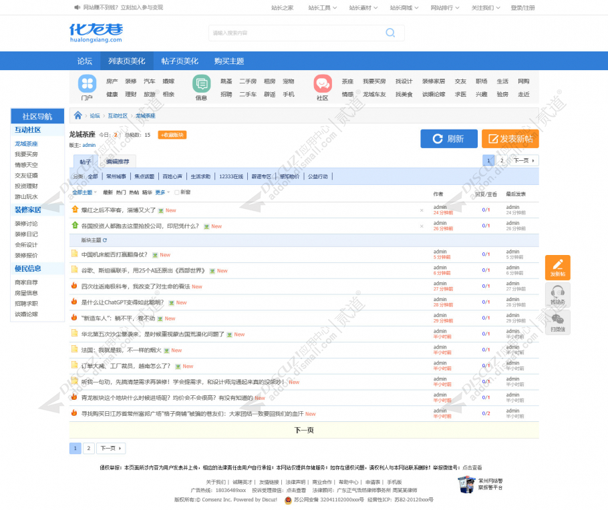The image size is (608, 510).
Task: Open the 关注我们 dropdown
Action: pyautogui.click(x=486, y=8)
